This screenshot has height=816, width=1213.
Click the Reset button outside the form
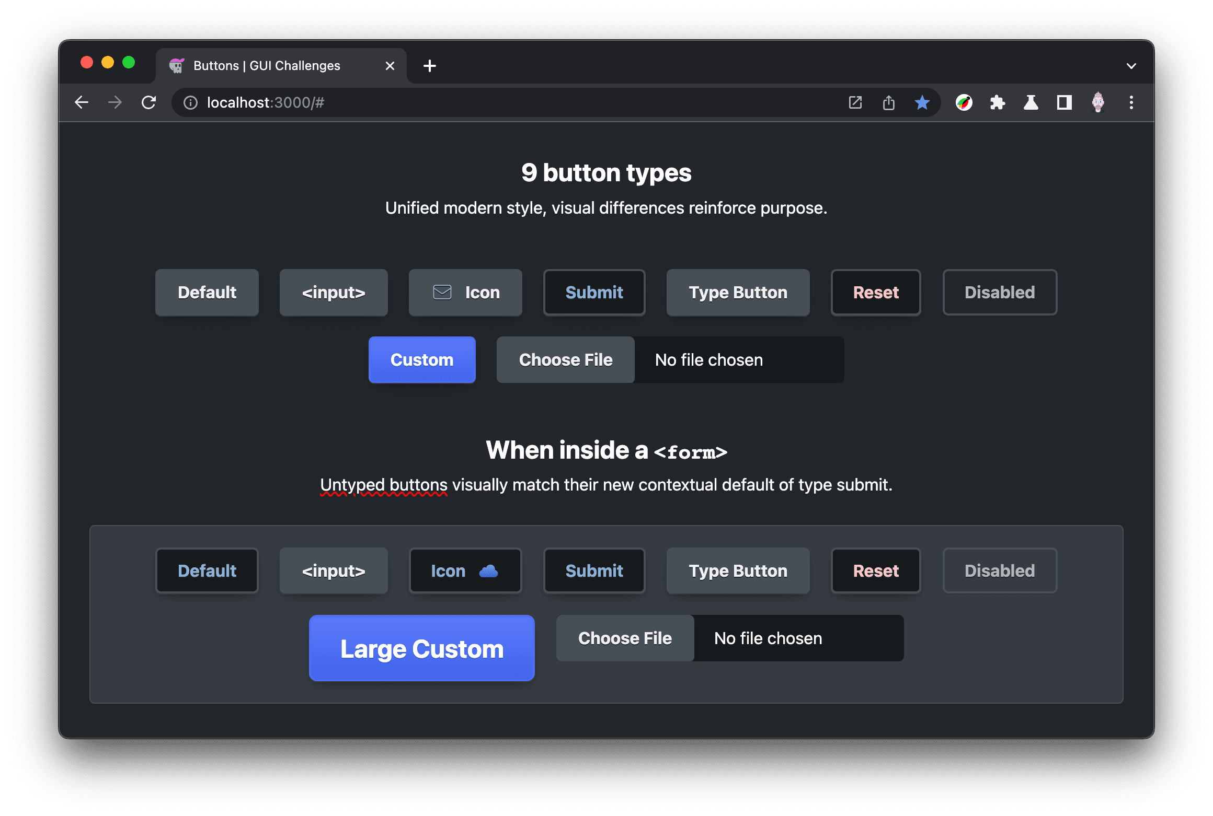point(875,293)
